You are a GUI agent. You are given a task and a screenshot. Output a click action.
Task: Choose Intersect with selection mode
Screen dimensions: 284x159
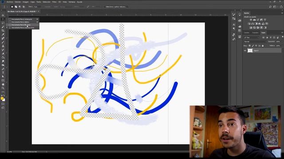tap(24, 7)
